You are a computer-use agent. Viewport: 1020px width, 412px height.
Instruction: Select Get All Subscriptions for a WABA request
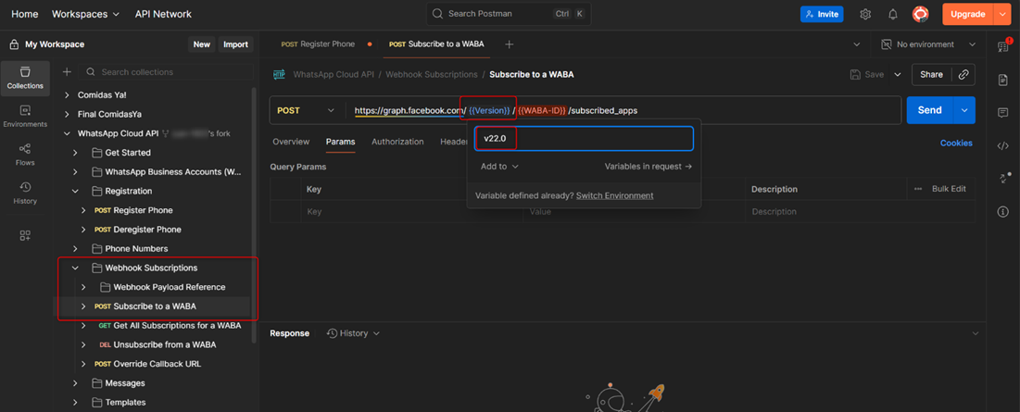pos(176,326)
